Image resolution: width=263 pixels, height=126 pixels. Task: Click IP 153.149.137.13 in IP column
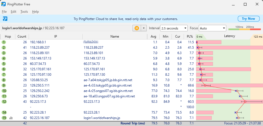[x=41, y=58]
